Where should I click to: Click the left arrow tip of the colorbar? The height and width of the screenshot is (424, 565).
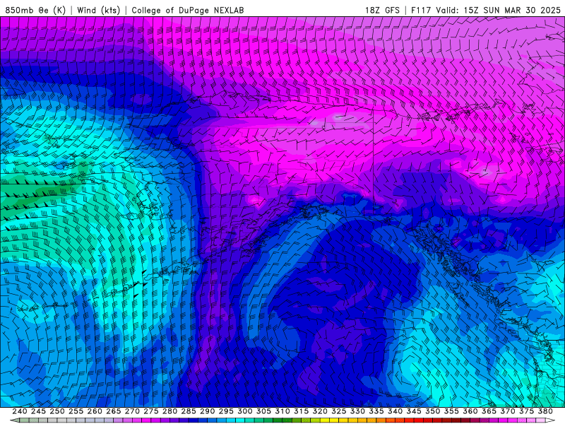pyautogui.click(x=13, y=420)
